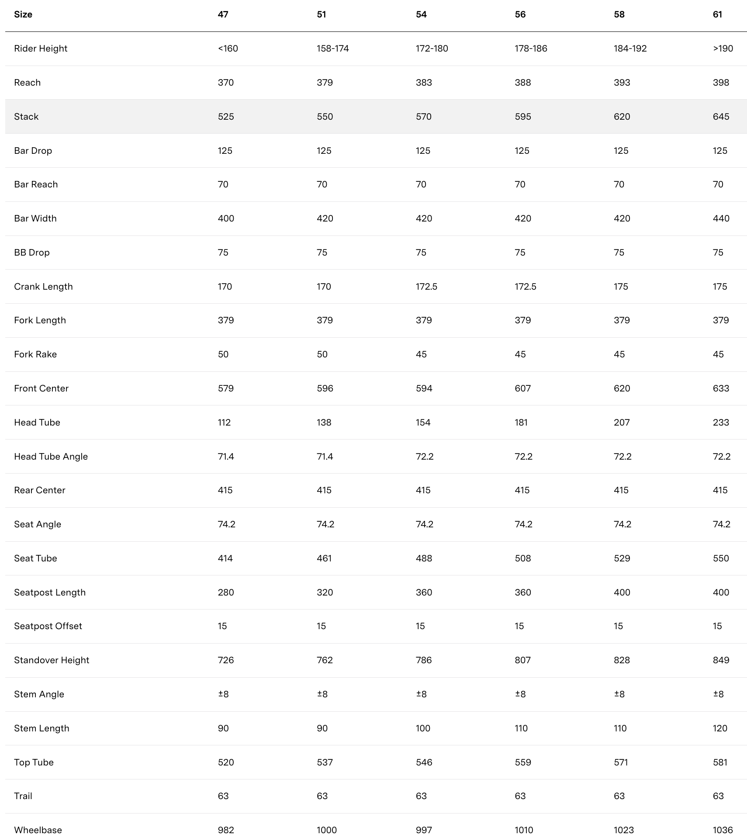The height and width of the screenshot is (838, 747).
Task: Select the 172-180 rider height cell
Action: pos(432,48)
